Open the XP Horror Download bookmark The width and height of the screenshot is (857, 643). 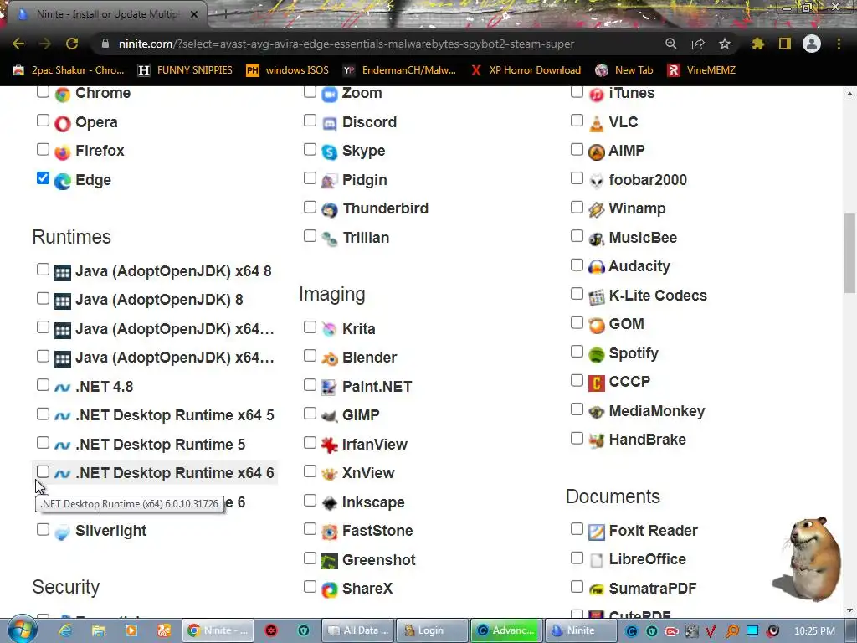526,70
